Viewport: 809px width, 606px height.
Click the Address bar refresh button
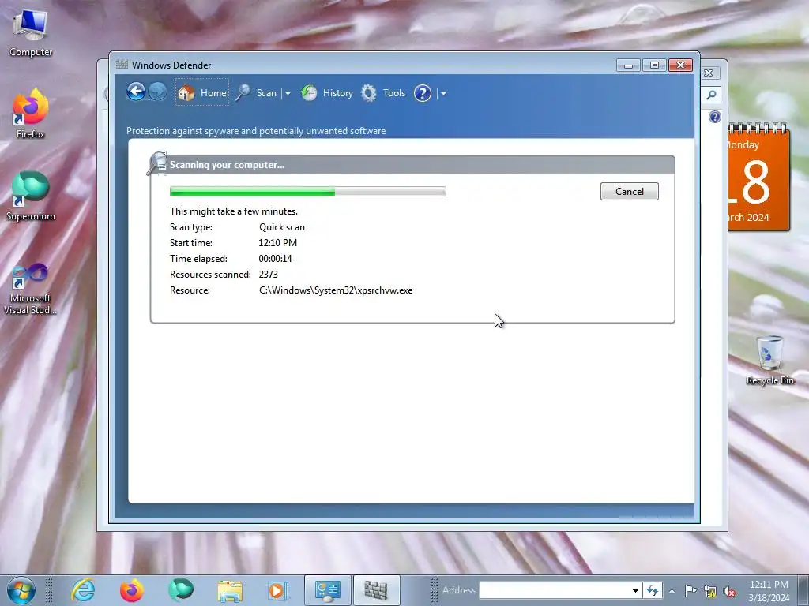(653, 590)
